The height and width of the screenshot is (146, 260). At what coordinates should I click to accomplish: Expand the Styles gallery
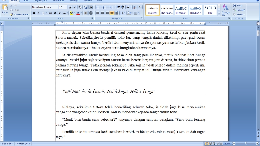(219, 14)
